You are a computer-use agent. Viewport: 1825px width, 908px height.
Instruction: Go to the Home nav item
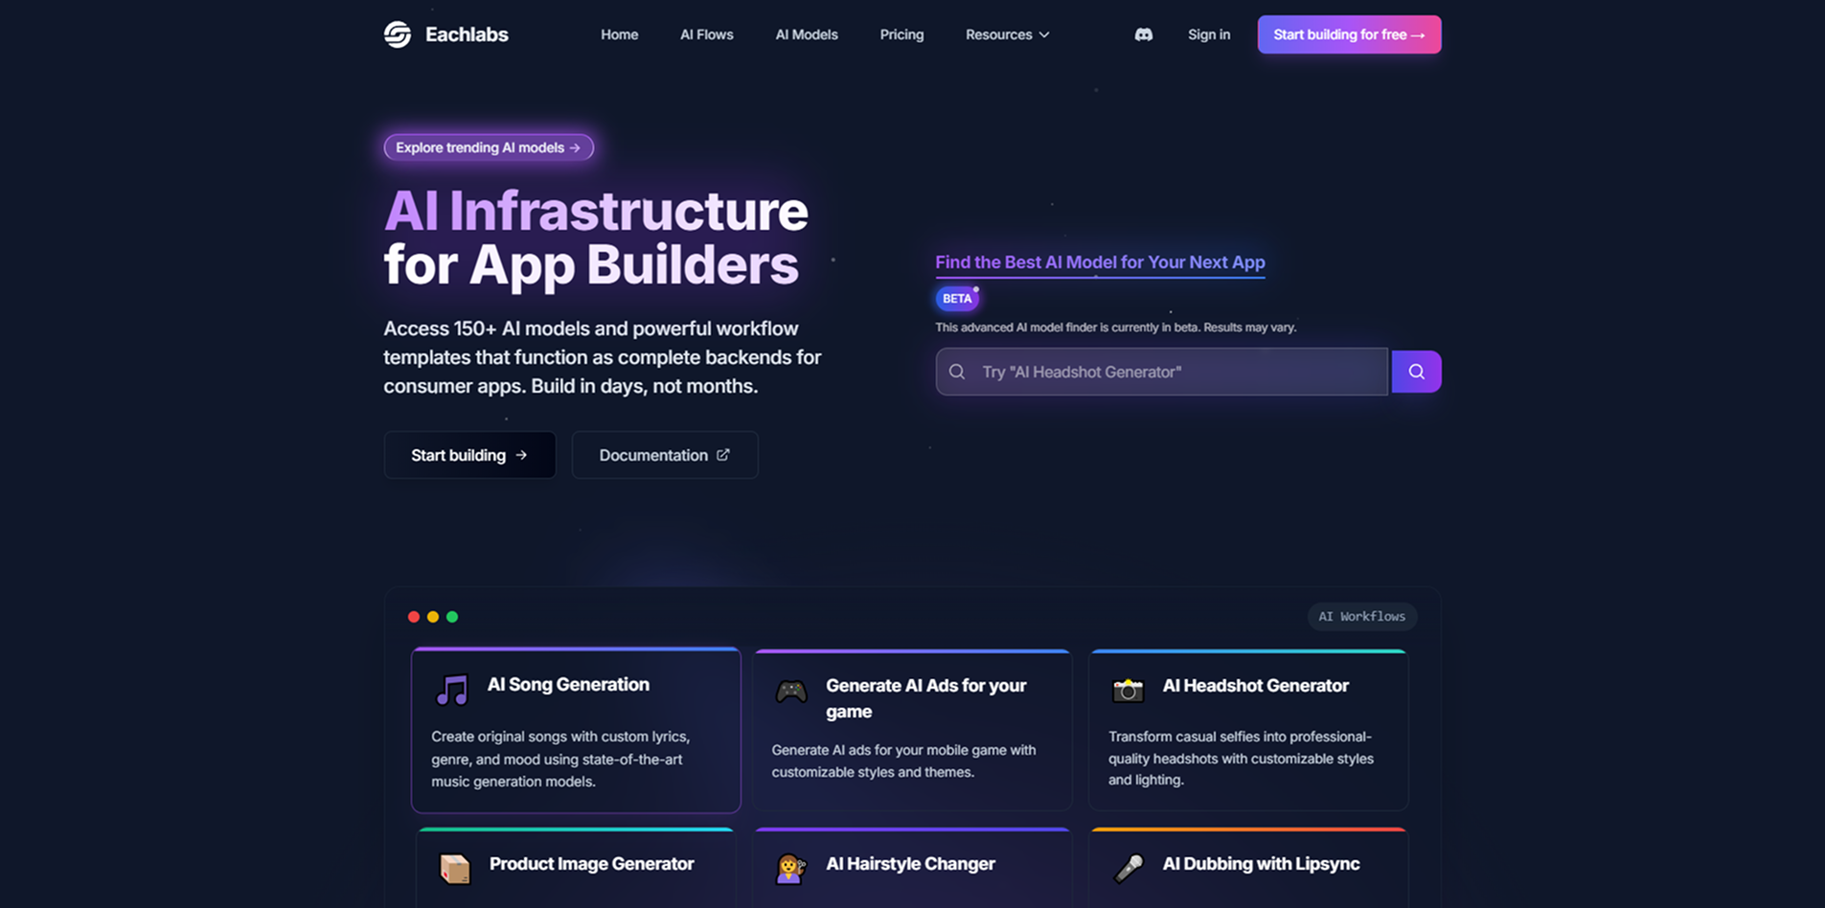pos(619,34)
